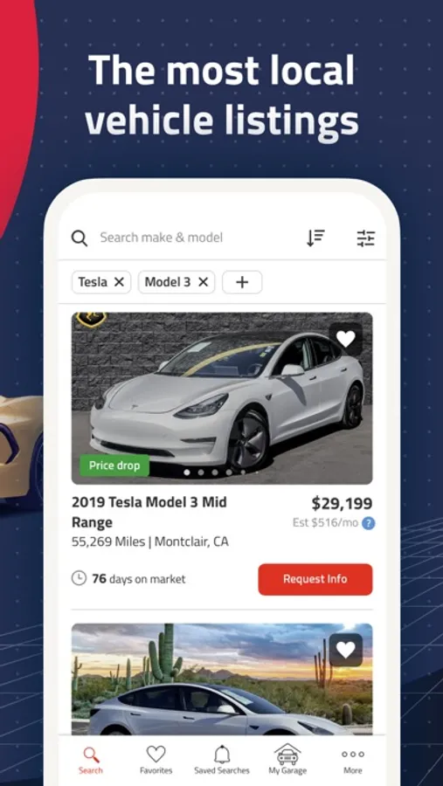Click the Request Info button
The width and height of the screenshot is (443, 786).
point(315,580)
